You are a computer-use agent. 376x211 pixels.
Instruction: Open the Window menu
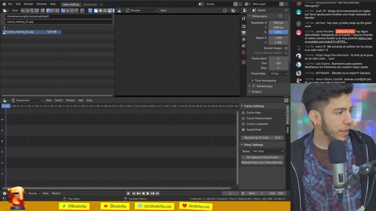(41, 4)
